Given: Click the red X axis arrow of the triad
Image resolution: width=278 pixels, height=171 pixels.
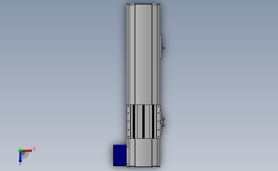Looking at the screenshot, I should pos(27,150).
